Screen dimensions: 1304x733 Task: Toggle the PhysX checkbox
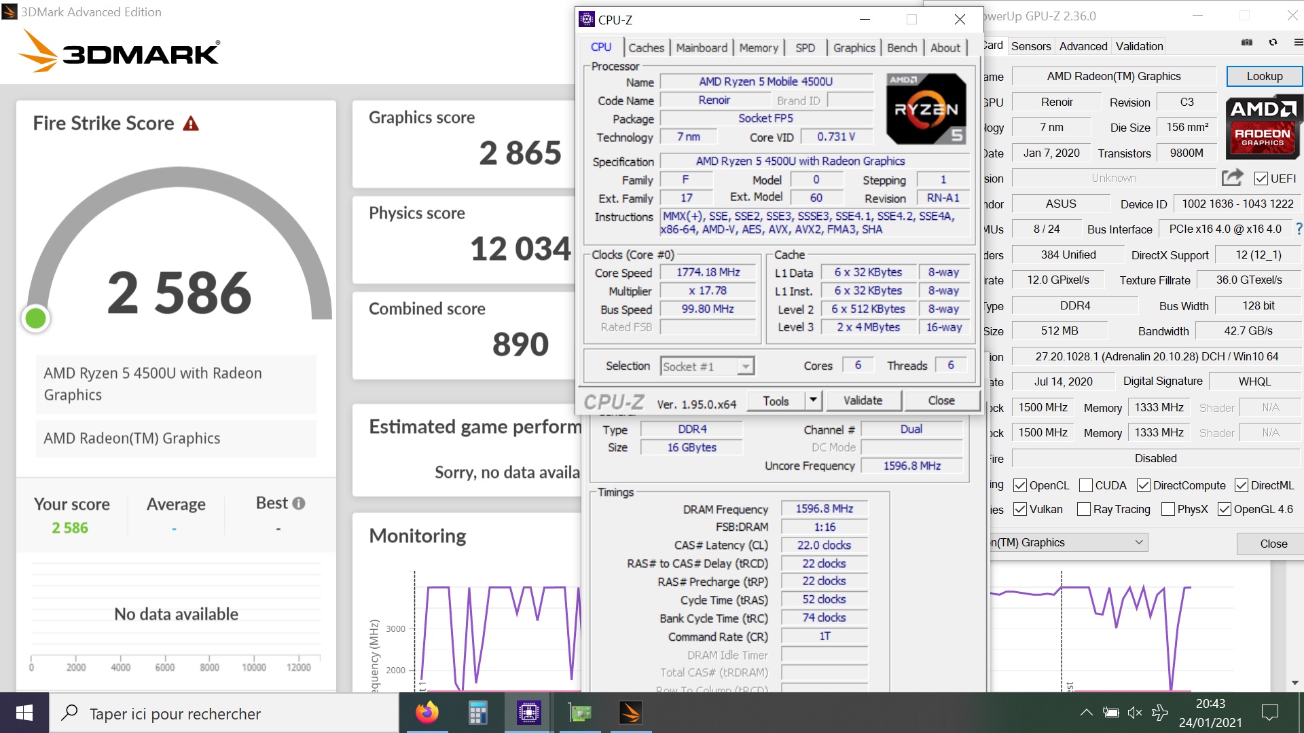coord(1167,509)
